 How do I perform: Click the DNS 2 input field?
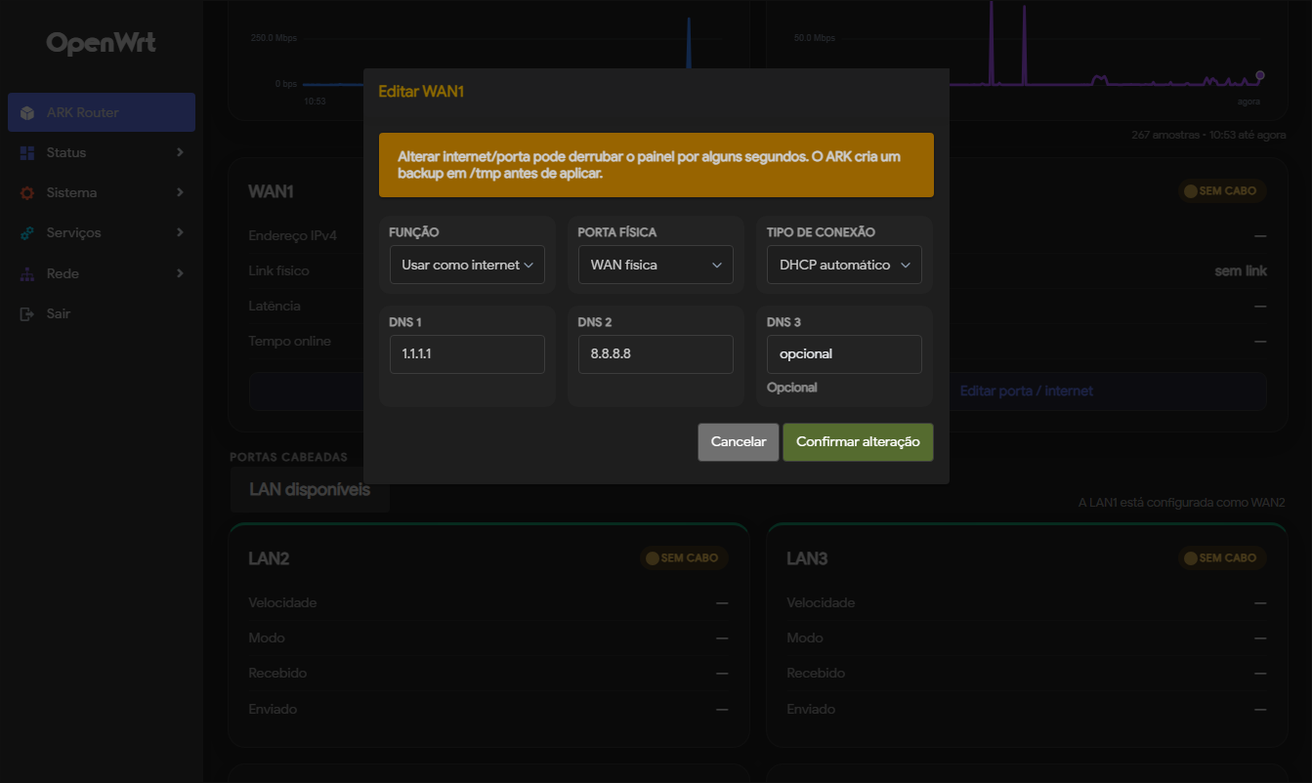coord(656,354)
